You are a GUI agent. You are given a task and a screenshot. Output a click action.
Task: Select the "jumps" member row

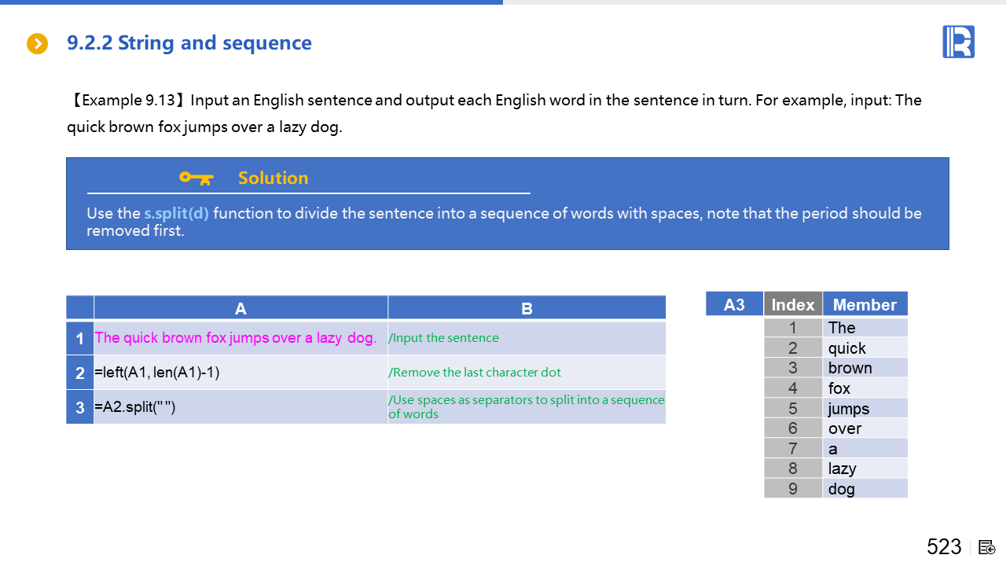(x=849, y=409)
